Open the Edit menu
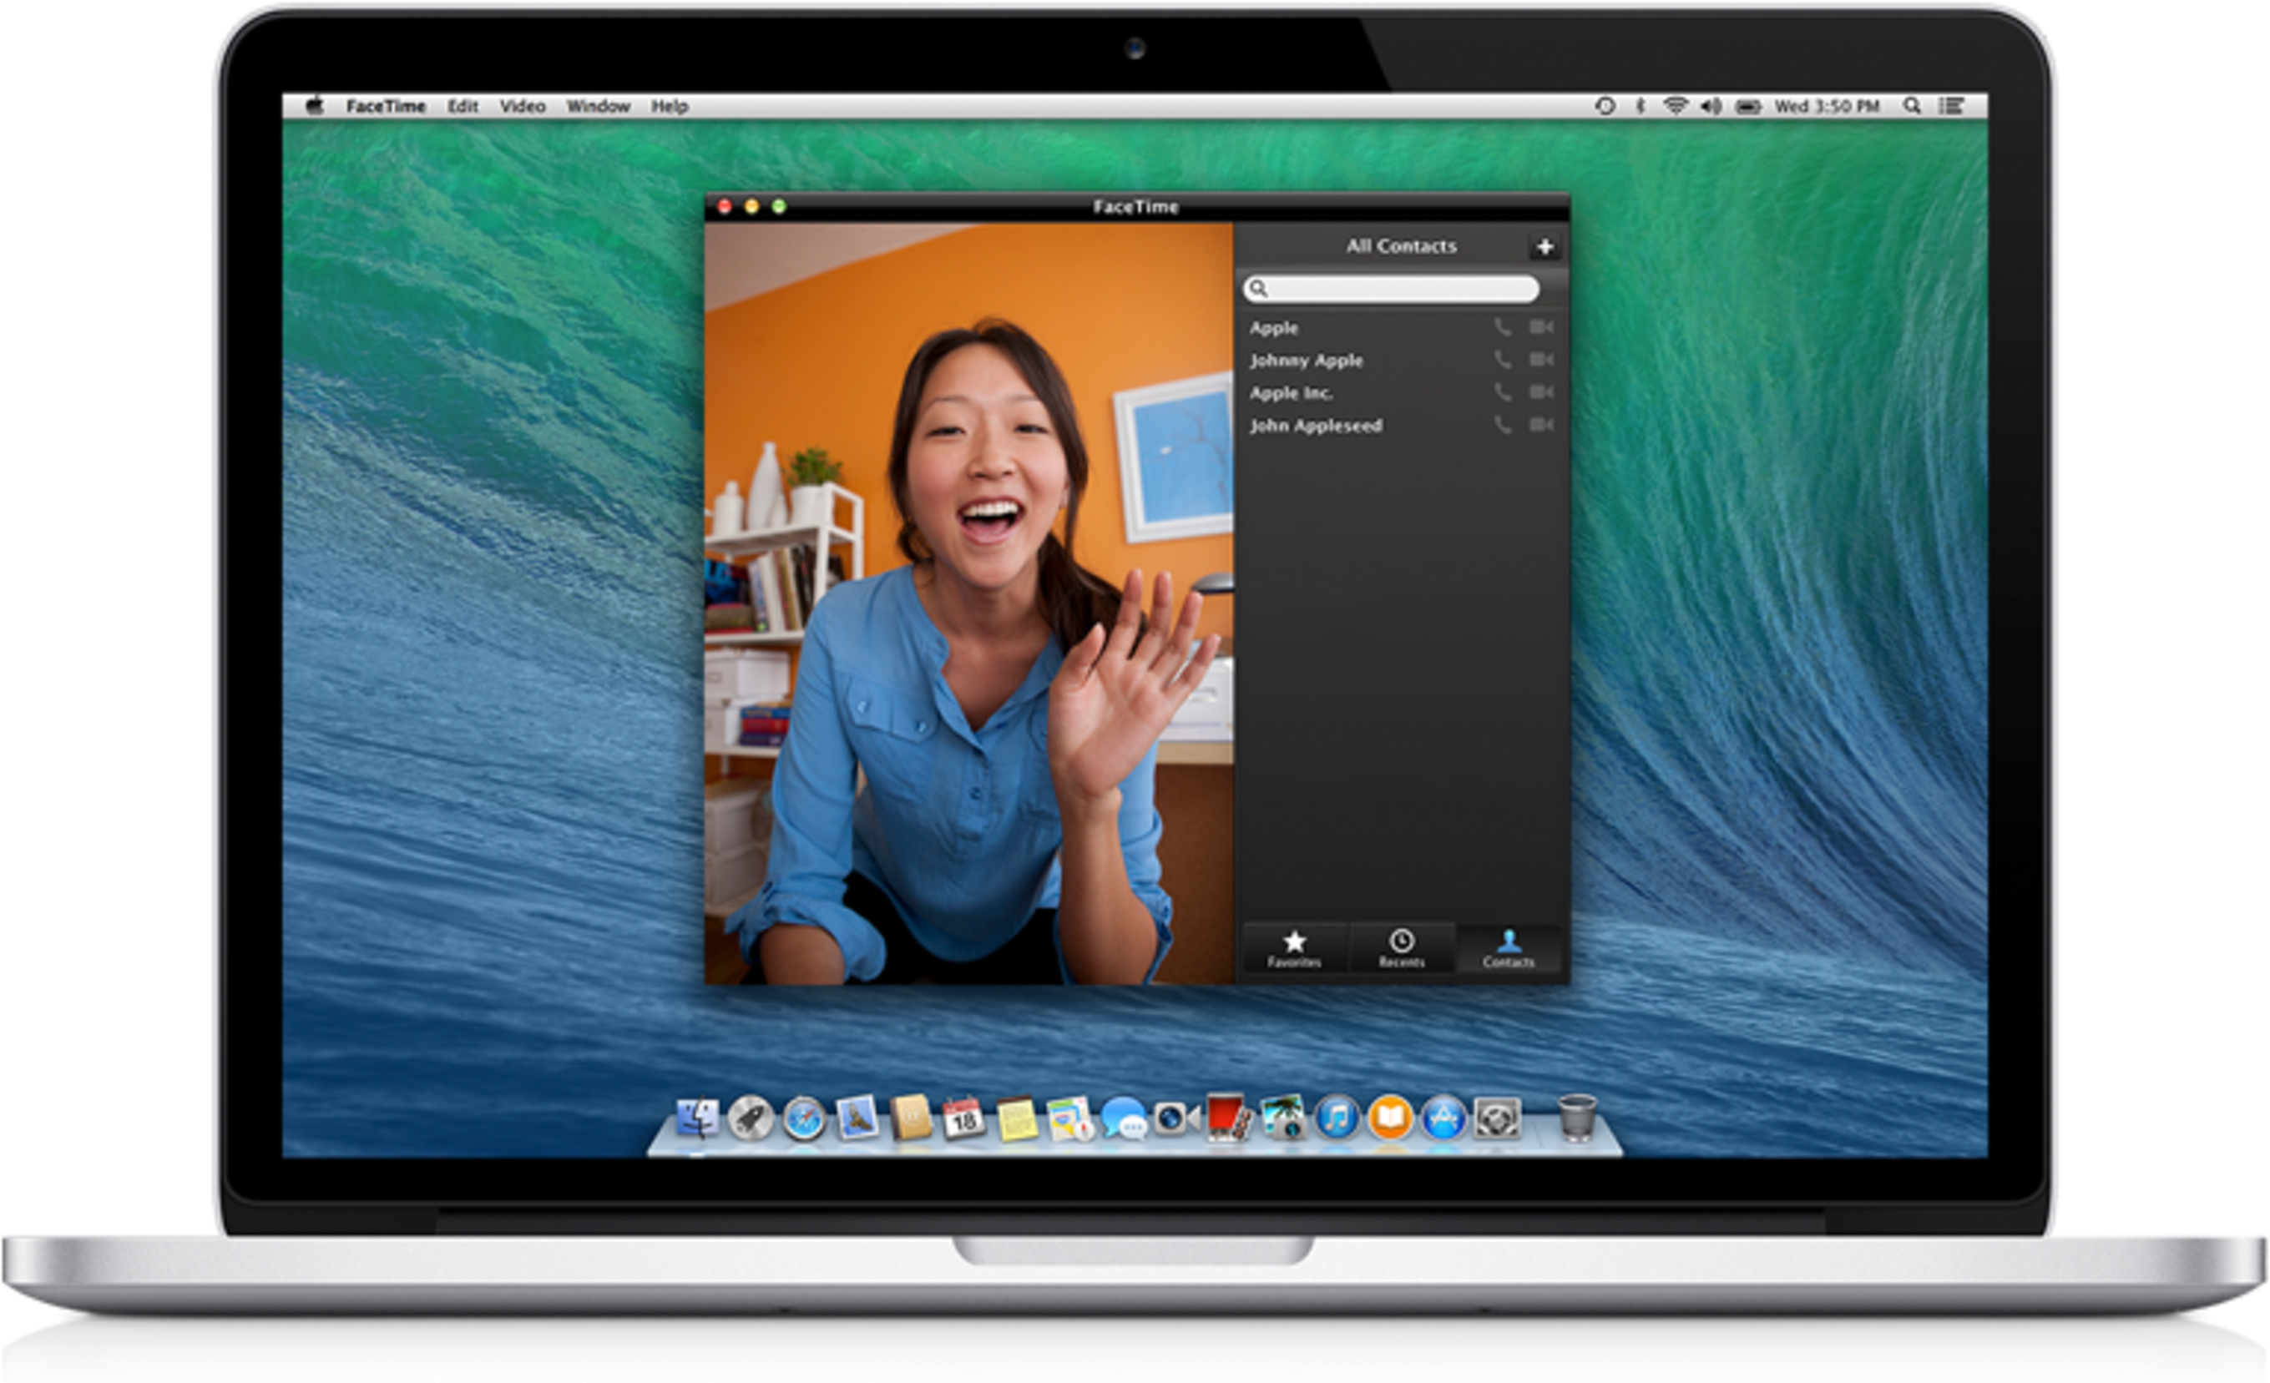The height and width of the screenshot is (1383, 2270). [463, 106]
